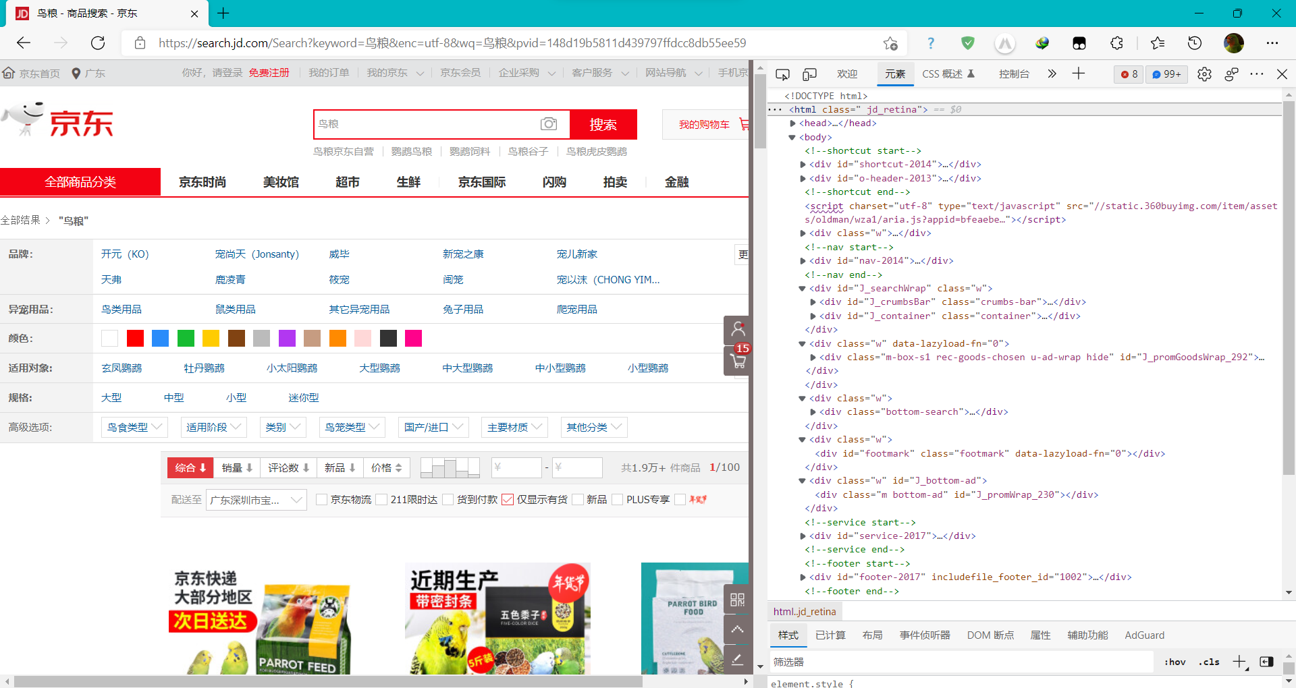Open 主要材质 dropdown filter

pyautogui.click(x=514, y=427)
